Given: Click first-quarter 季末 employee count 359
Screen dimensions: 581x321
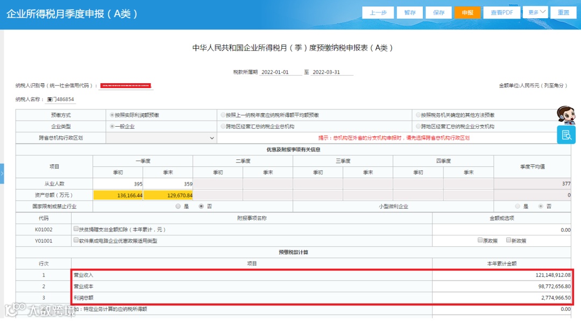Looking at the screenshot, I should 168,184.
